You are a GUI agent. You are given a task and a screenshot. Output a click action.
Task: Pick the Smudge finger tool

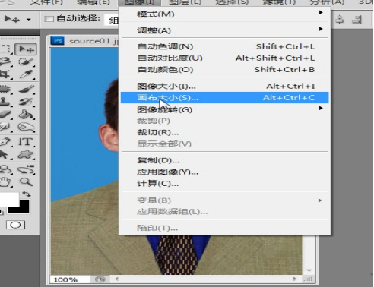5,127
